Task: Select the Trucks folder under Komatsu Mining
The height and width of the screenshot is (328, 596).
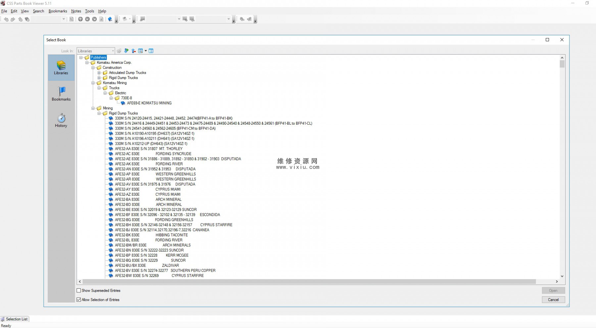Action: click(114, 88)
